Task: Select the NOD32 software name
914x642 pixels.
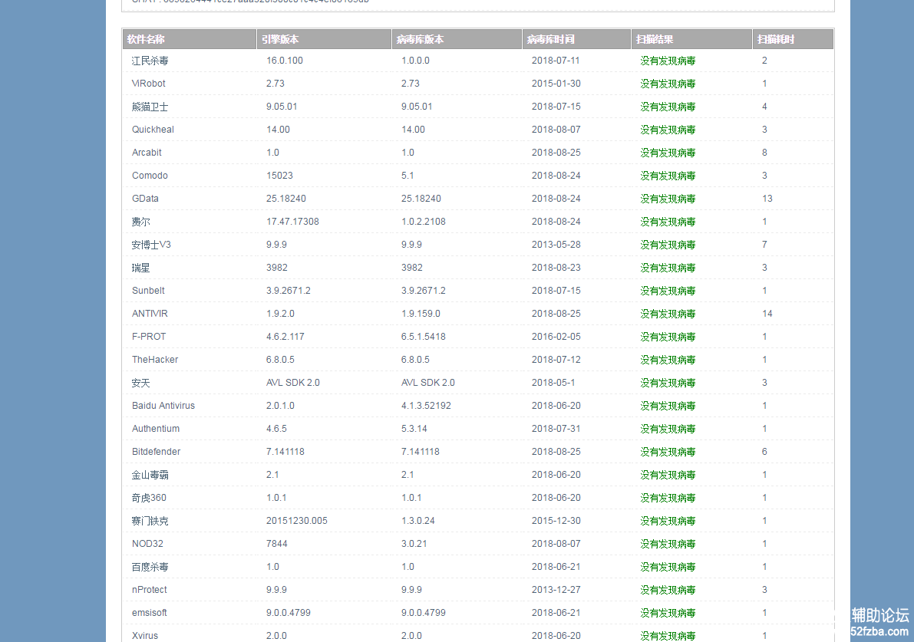Action: pyautogui.click(x=147, y=544)
